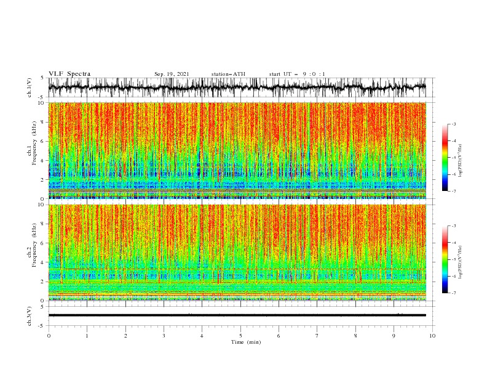
Task: Click time axis tick label "9"
Action: (394, 336)
